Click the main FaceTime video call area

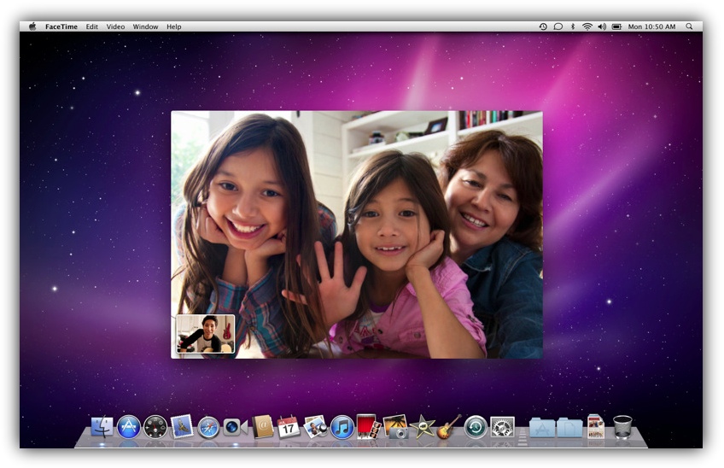click(357, 234)
